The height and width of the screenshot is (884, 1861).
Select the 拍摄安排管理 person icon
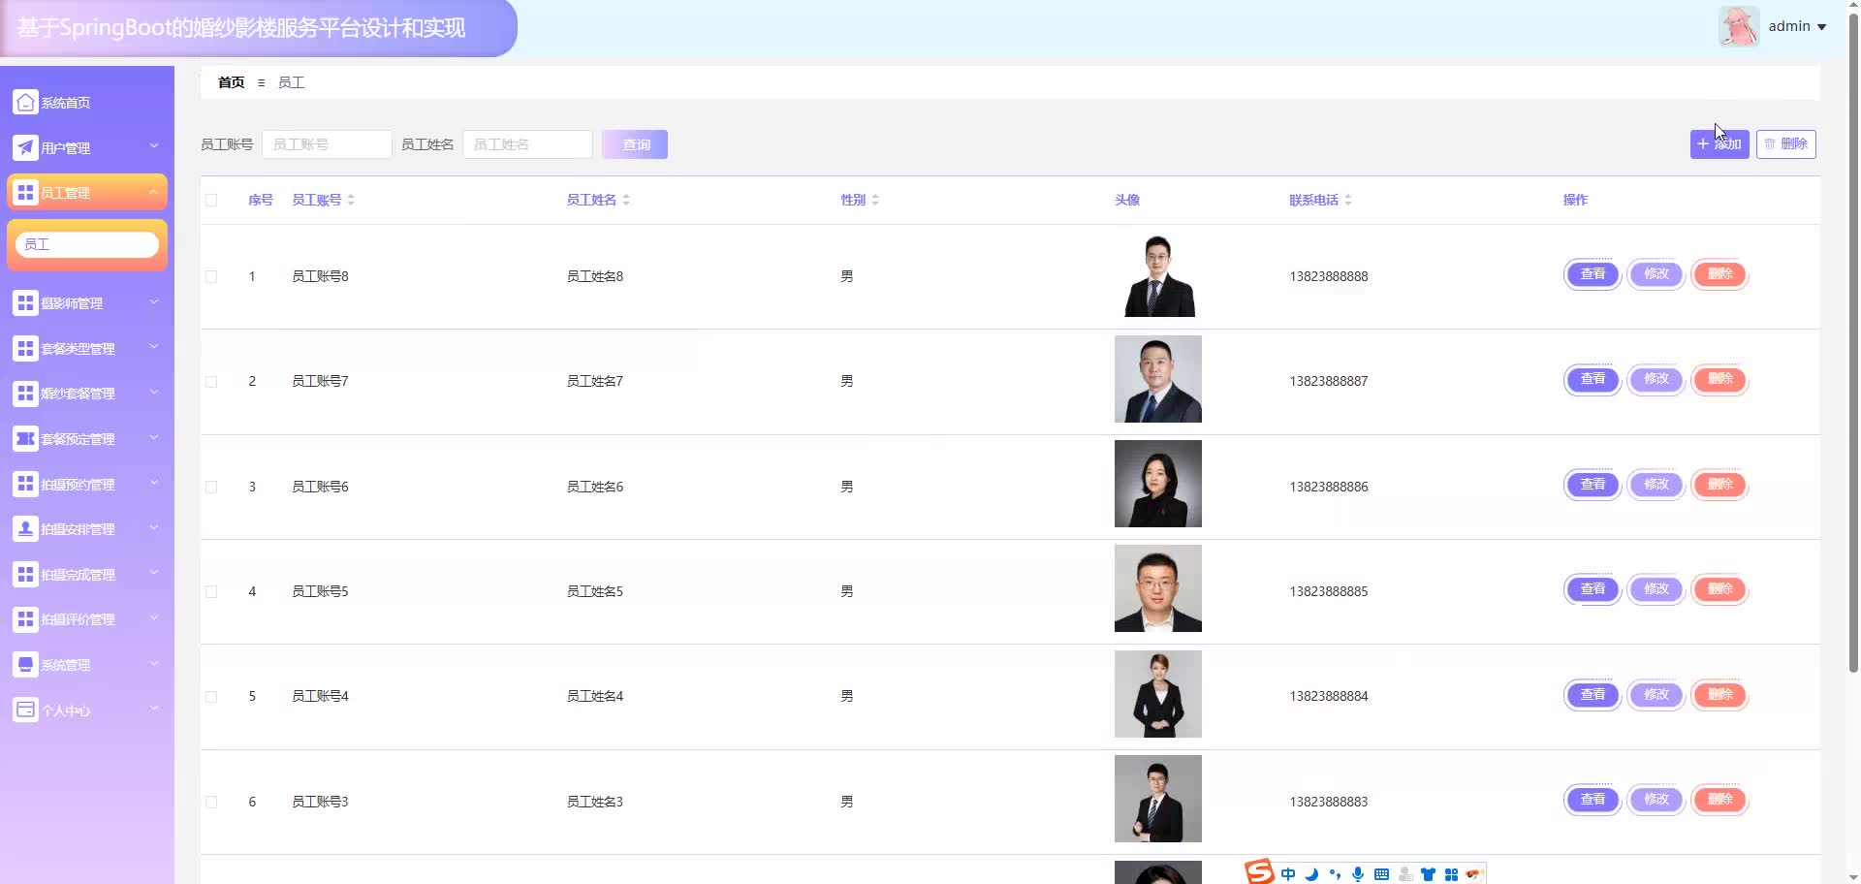coord(25,528)
